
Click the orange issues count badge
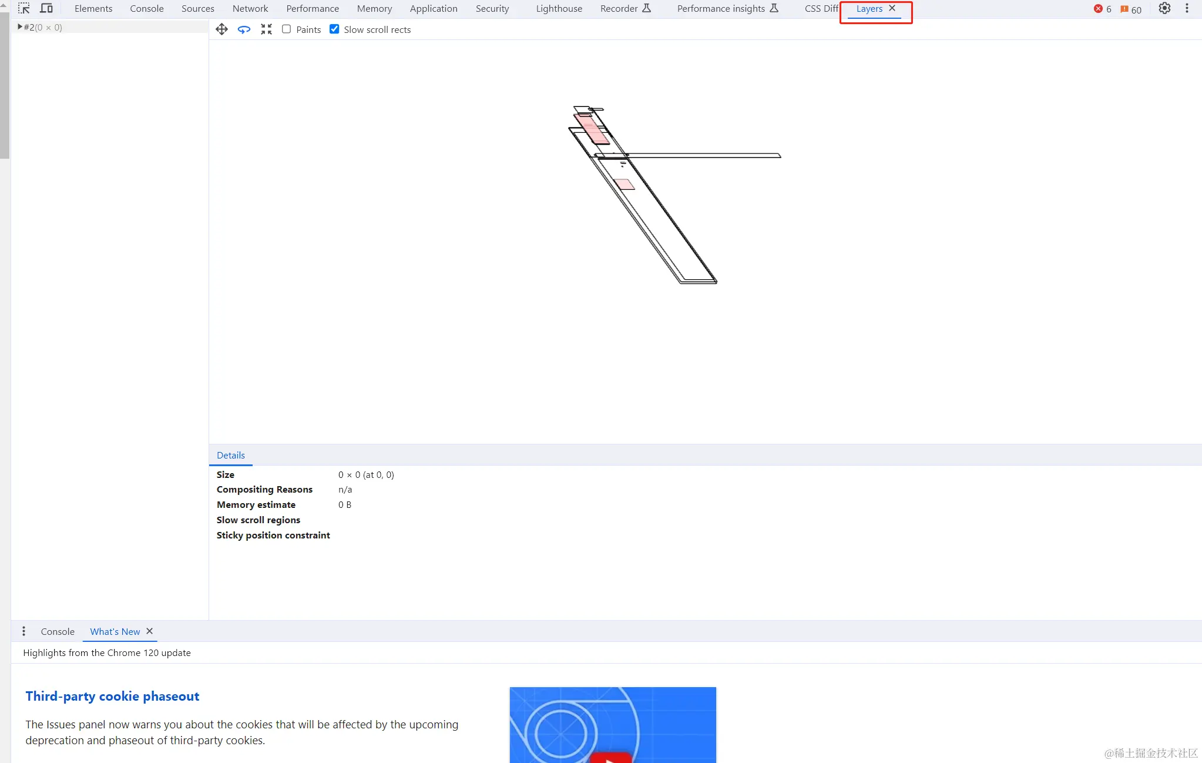(1130, 9)
